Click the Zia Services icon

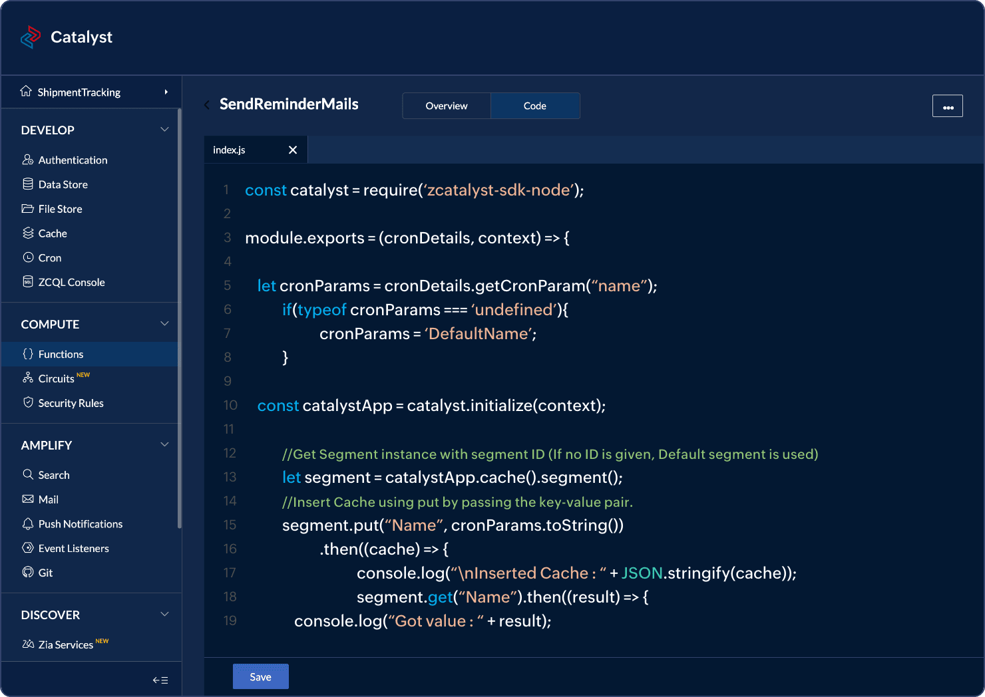pos(28,644)
